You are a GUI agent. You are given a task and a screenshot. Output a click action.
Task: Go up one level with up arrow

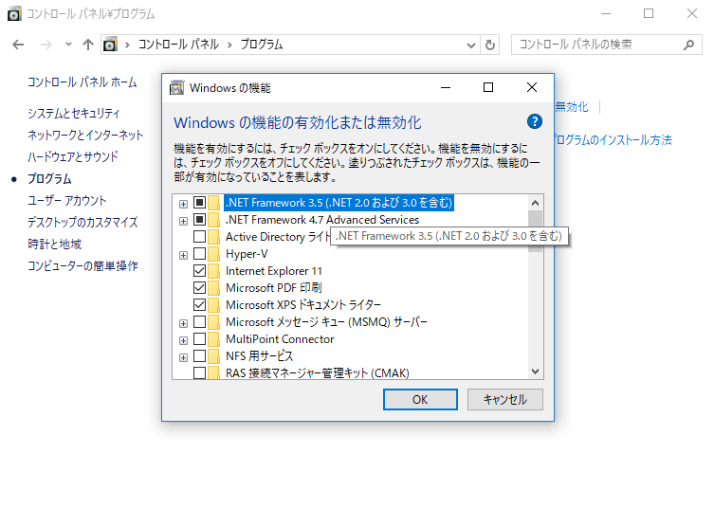tap(88, 45)
